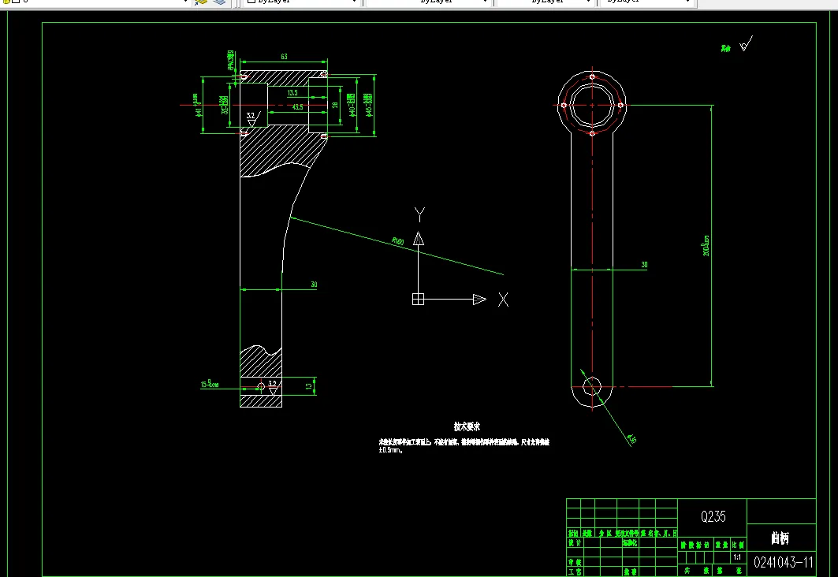The image size is (838, 577).
Task: Select drawing number 0241043-11
Action: (783, 562)
